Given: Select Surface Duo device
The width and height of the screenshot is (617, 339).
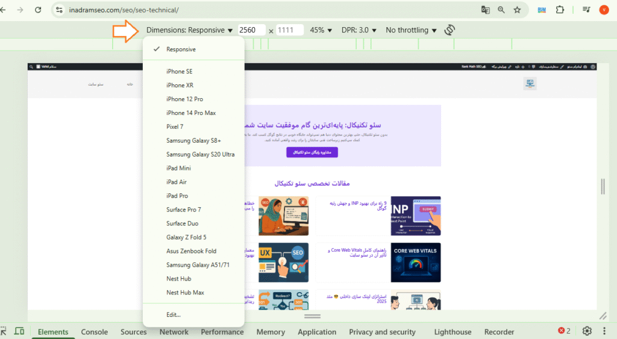Looking at the screenshot, I should (x=193, y=223).
